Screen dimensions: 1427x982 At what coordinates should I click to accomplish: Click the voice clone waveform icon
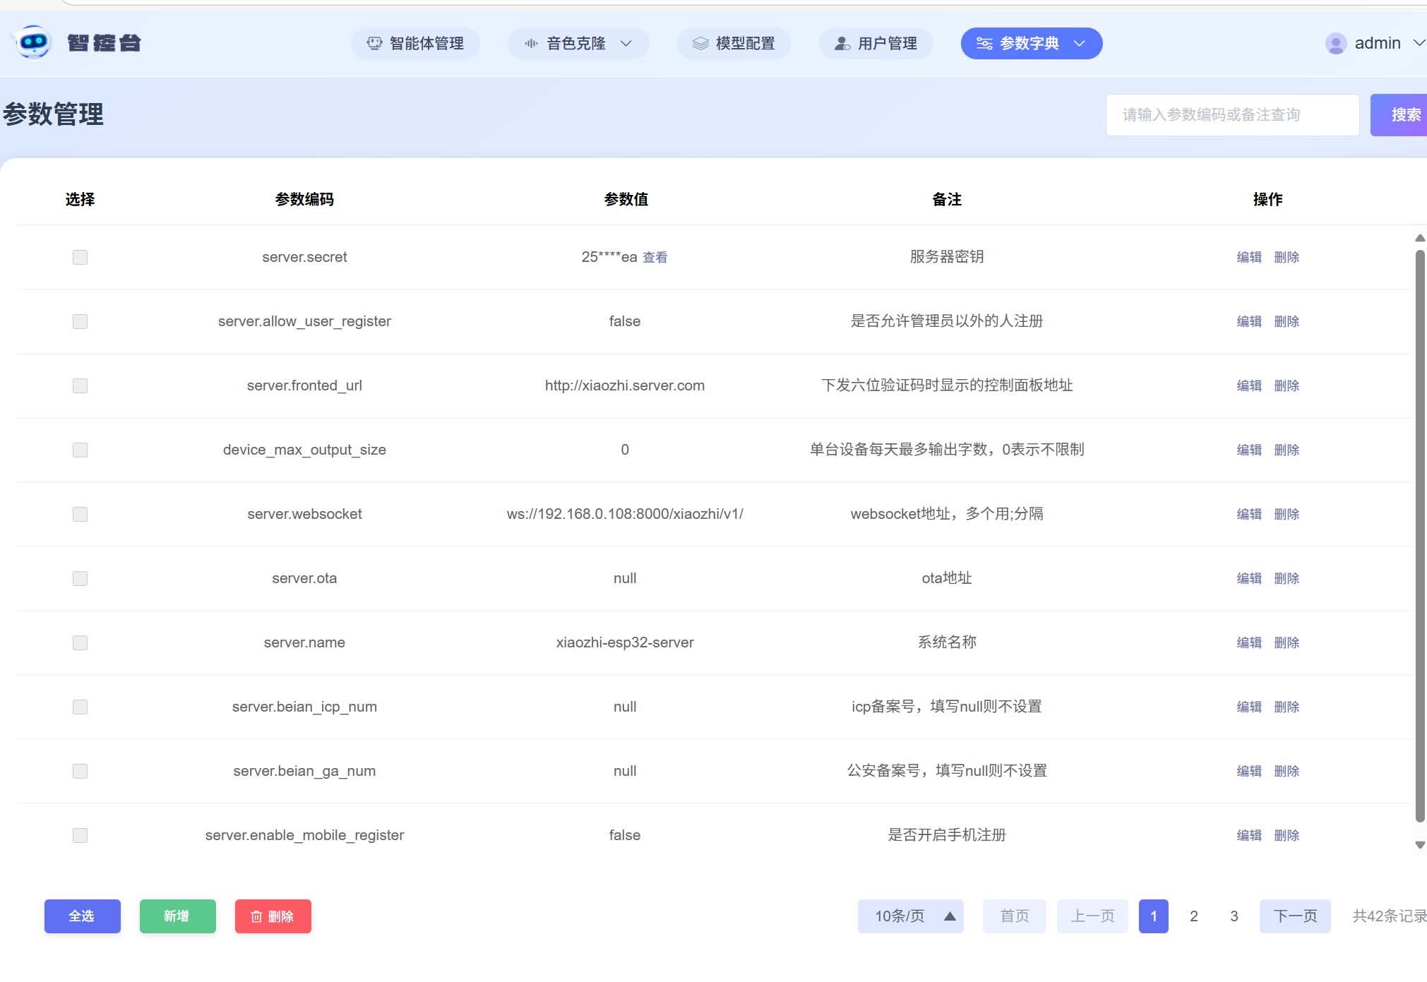click(531, 44)
